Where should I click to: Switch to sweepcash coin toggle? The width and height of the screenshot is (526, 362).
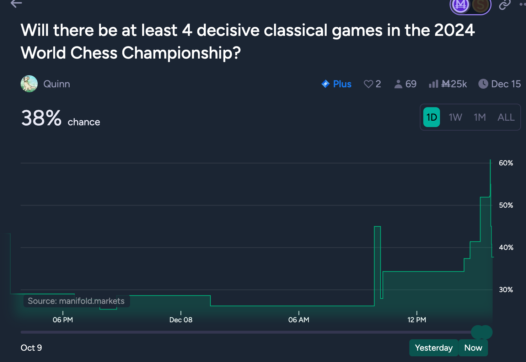click(481, 5)
